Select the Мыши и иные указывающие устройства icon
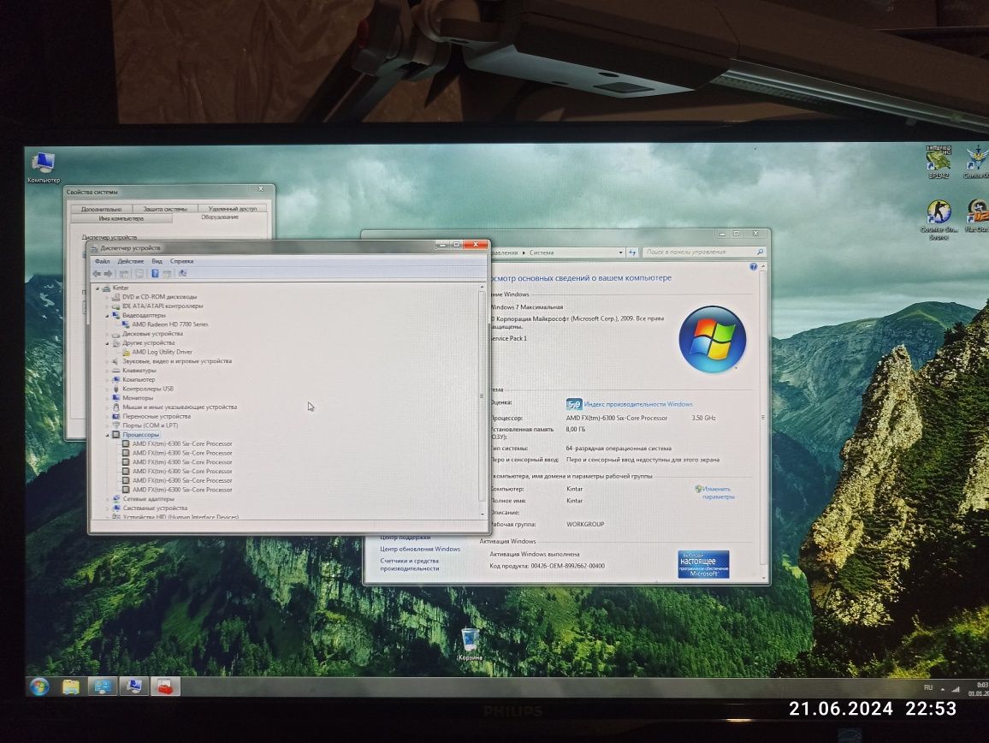Viewport: 989px width, 743px height. (x=116, y=407)
